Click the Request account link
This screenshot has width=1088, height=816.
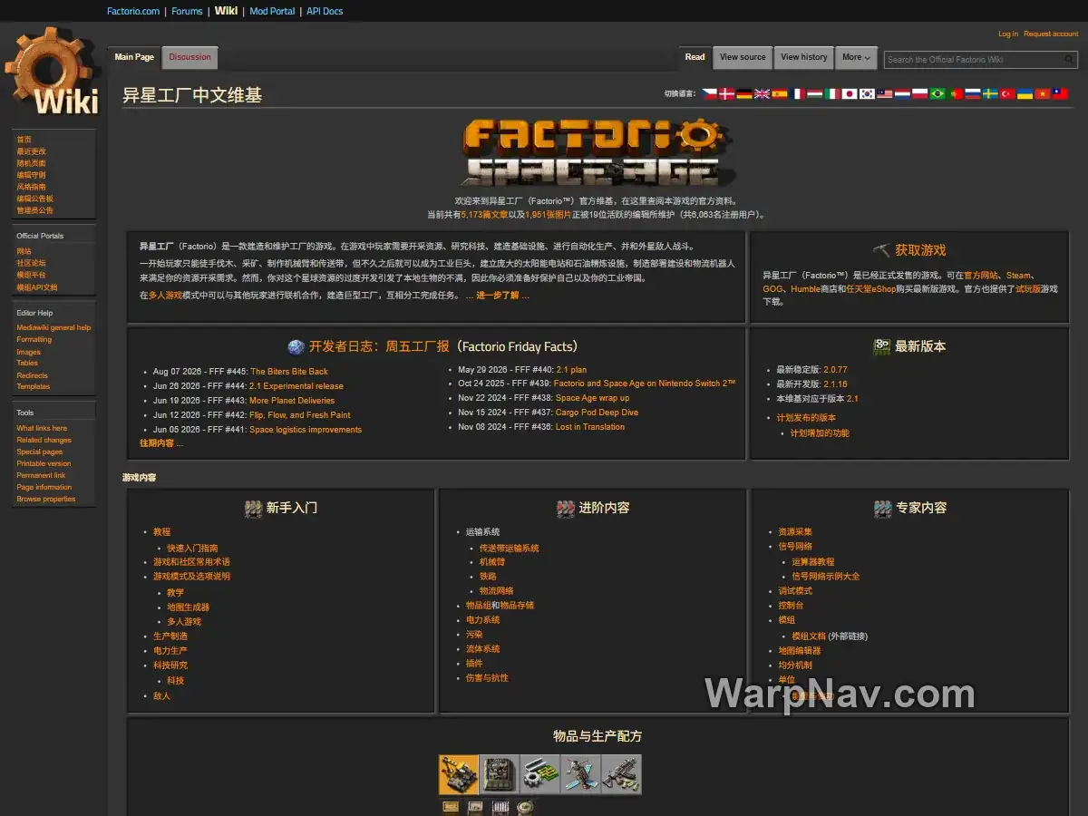pyautogui.click(x=1051, y=34)
